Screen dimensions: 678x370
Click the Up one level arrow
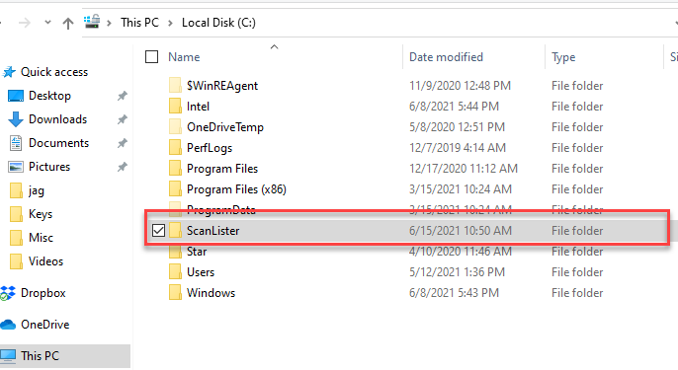point(68,23)
